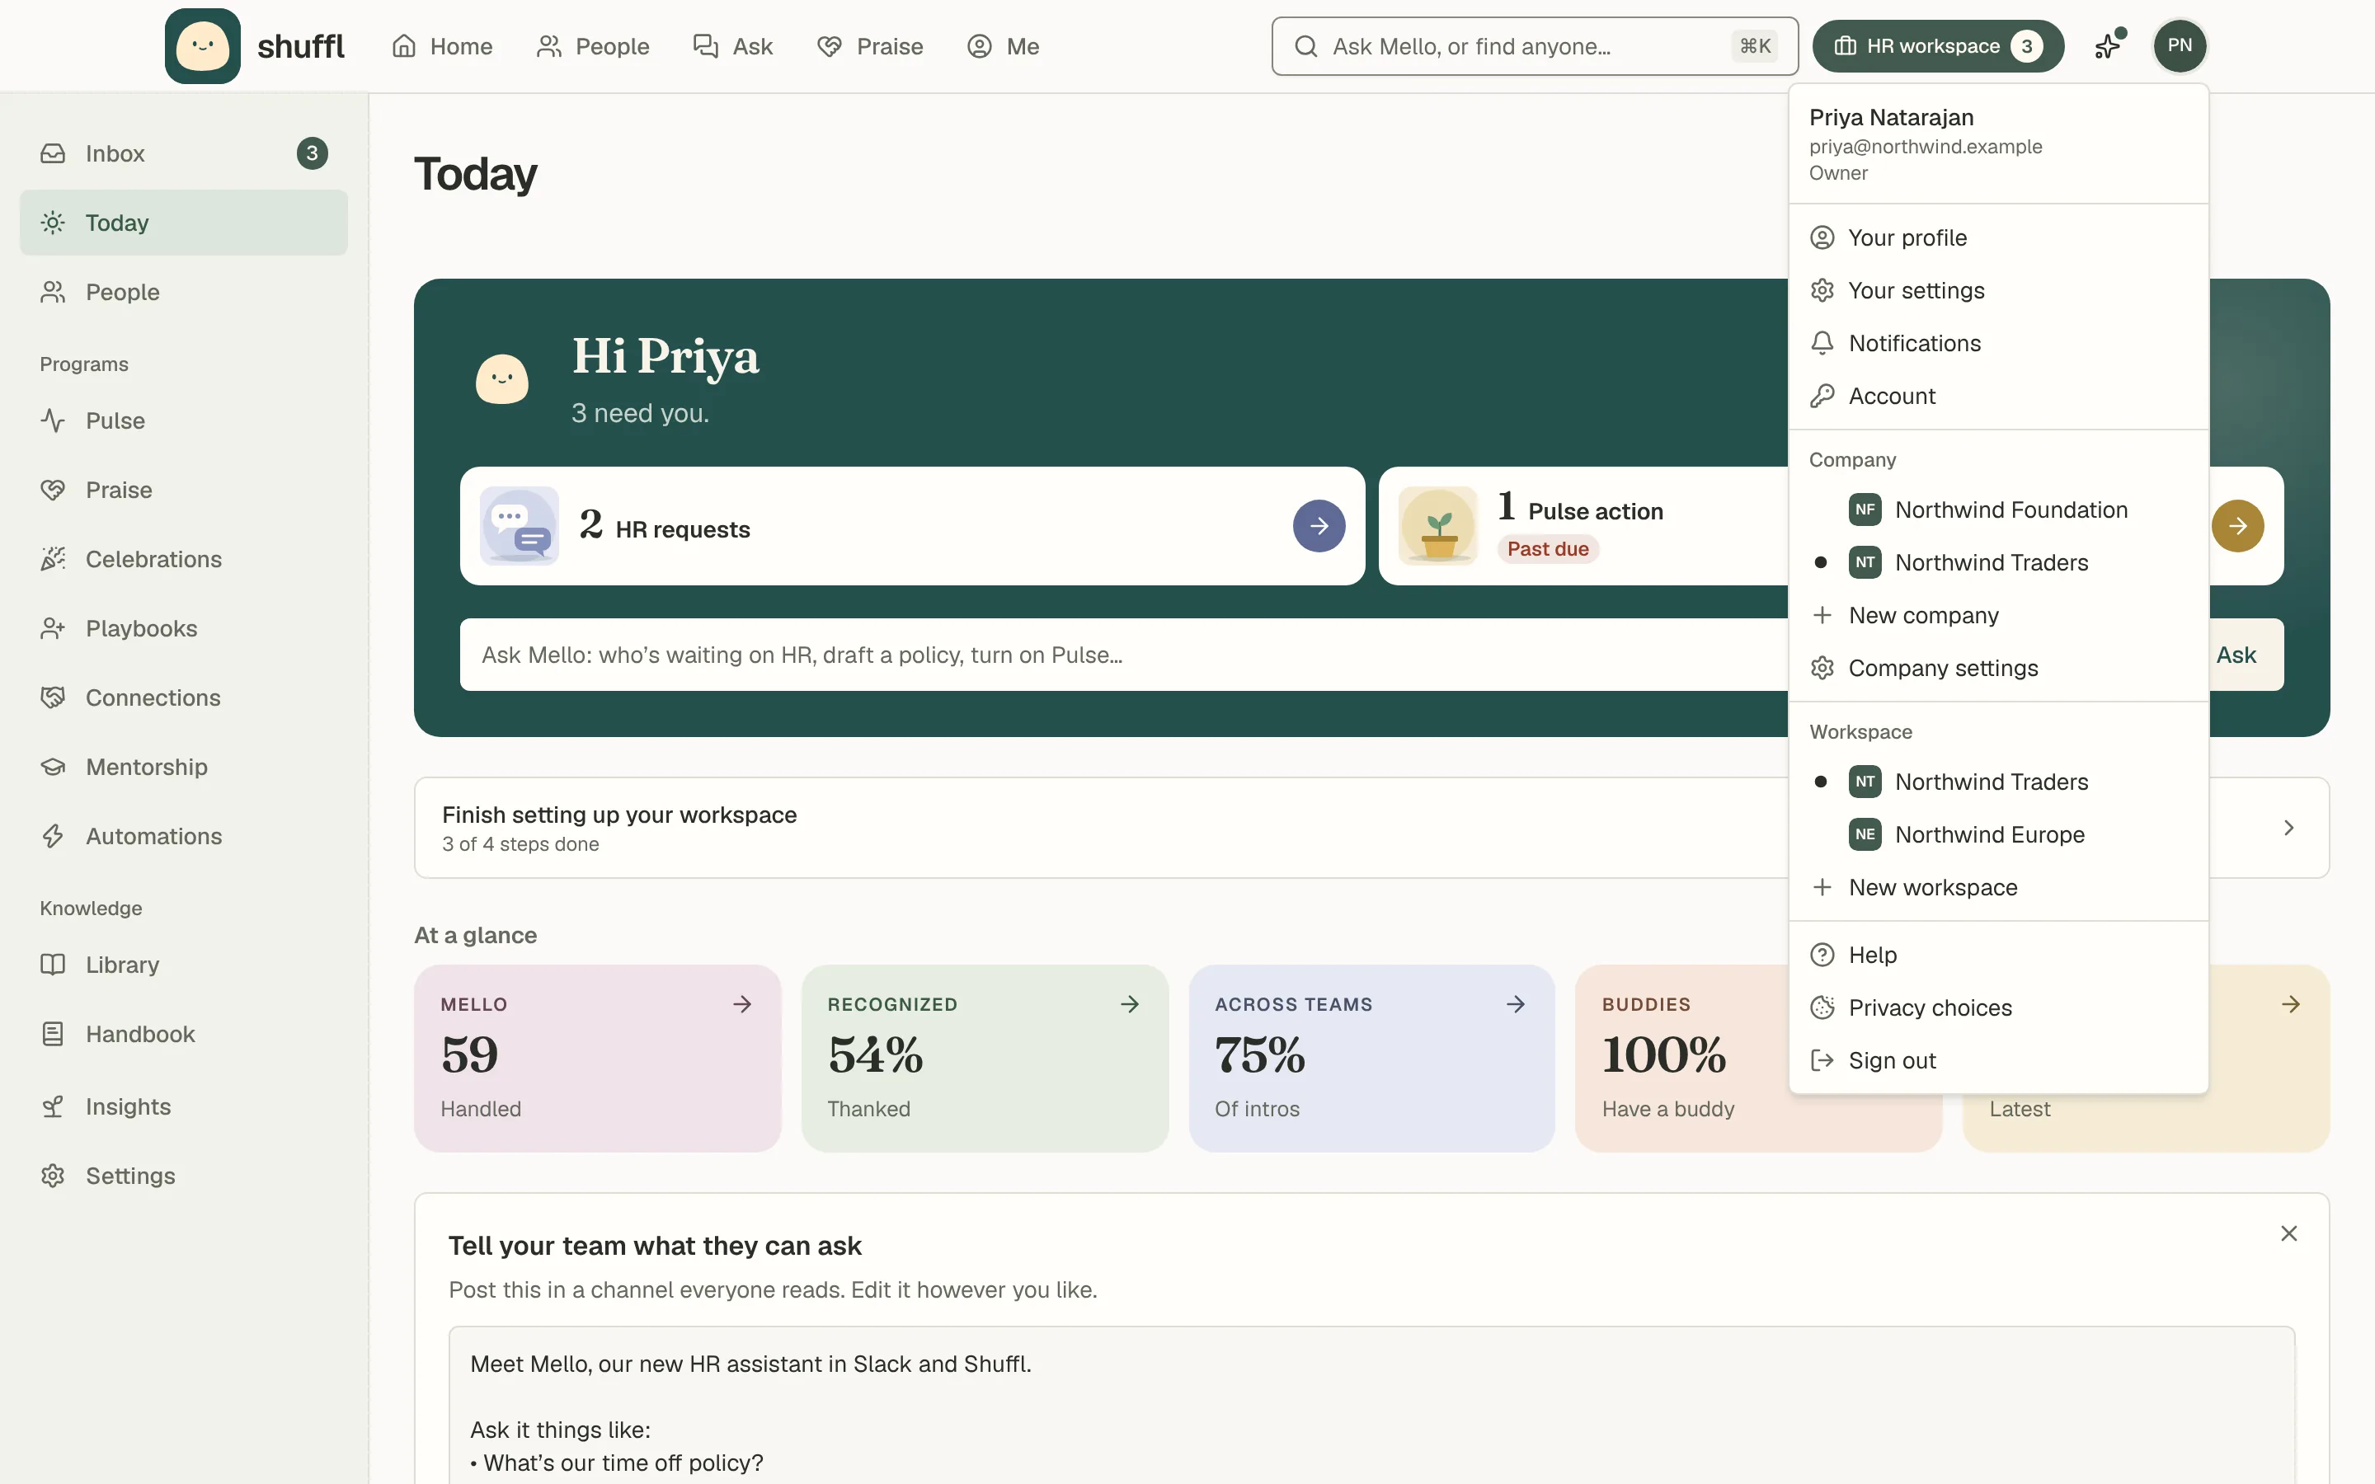Select Northwind Foundation company

pyautogui.click(x=1998, y=510)
